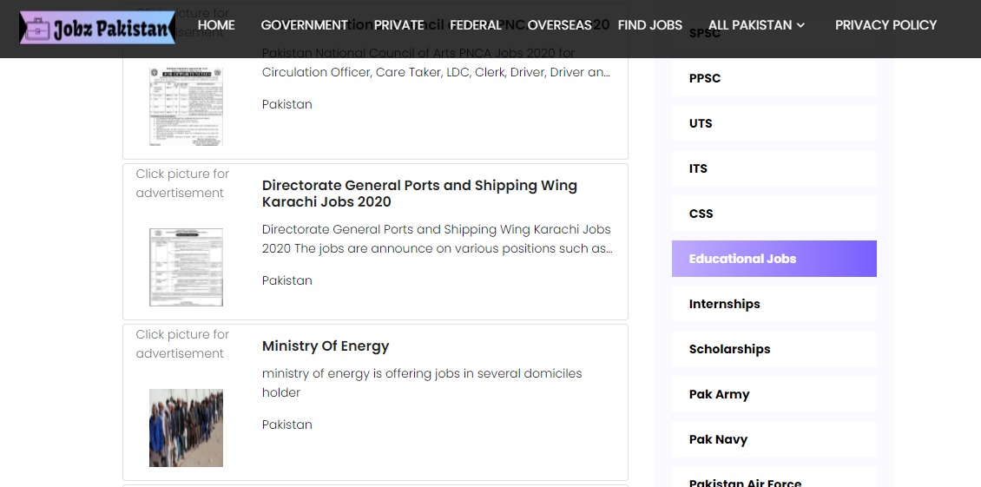Open the HOME menu item
The width and height of the screenshot is (981, 487).
coord(216,25)
